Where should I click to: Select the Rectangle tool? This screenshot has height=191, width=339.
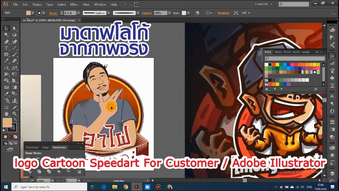coord(6,55)
